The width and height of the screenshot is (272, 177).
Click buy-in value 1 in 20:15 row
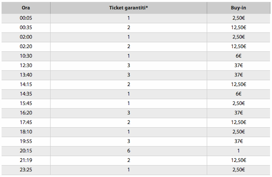[x=239, y=151]
